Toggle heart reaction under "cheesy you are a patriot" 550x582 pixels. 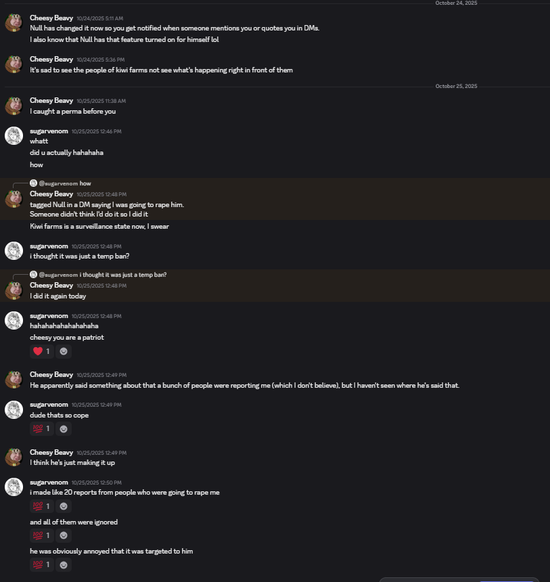[x=42, y=351]
